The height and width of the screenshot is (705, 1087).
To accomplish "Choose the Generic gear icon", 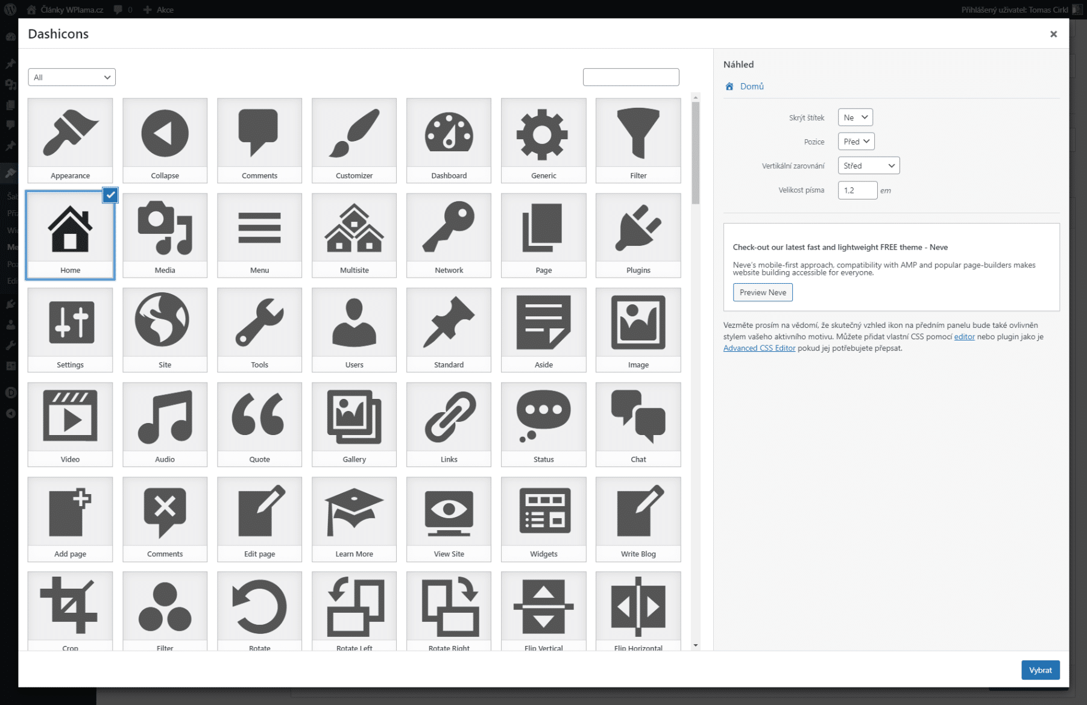I will (543, 140).
